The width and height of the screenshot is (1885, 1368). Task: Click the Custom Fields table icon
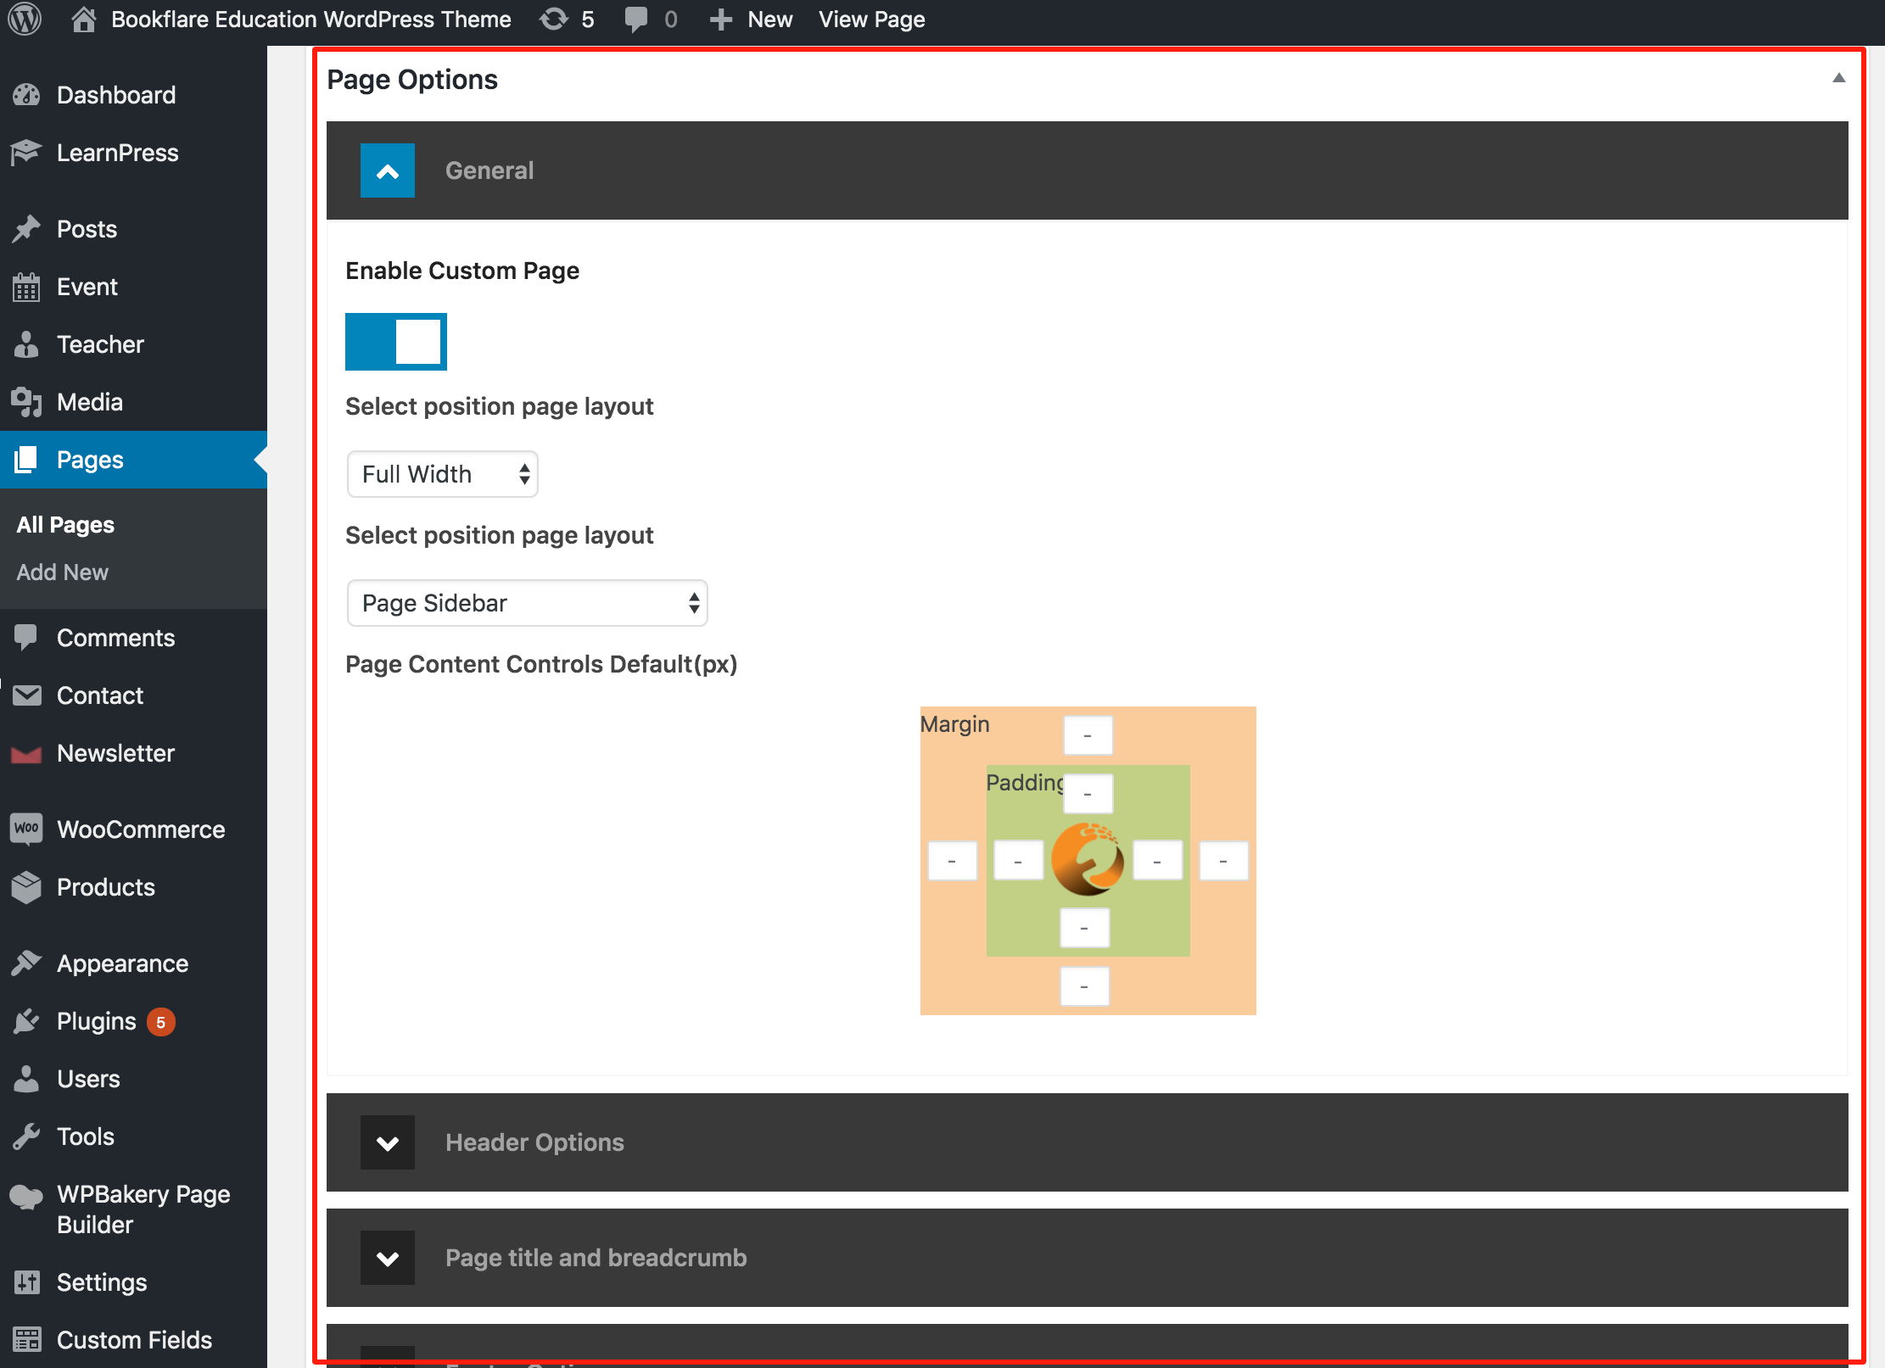26,1340
